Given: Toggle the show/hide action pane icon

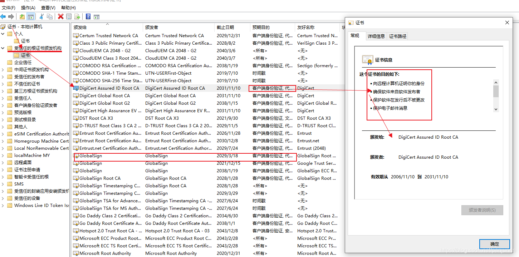Looking at the screenshot, I should (x=97, y=16).
